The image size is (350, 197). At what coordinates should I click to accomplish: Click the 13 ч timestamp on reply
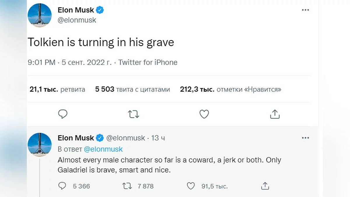coord(158,138)
